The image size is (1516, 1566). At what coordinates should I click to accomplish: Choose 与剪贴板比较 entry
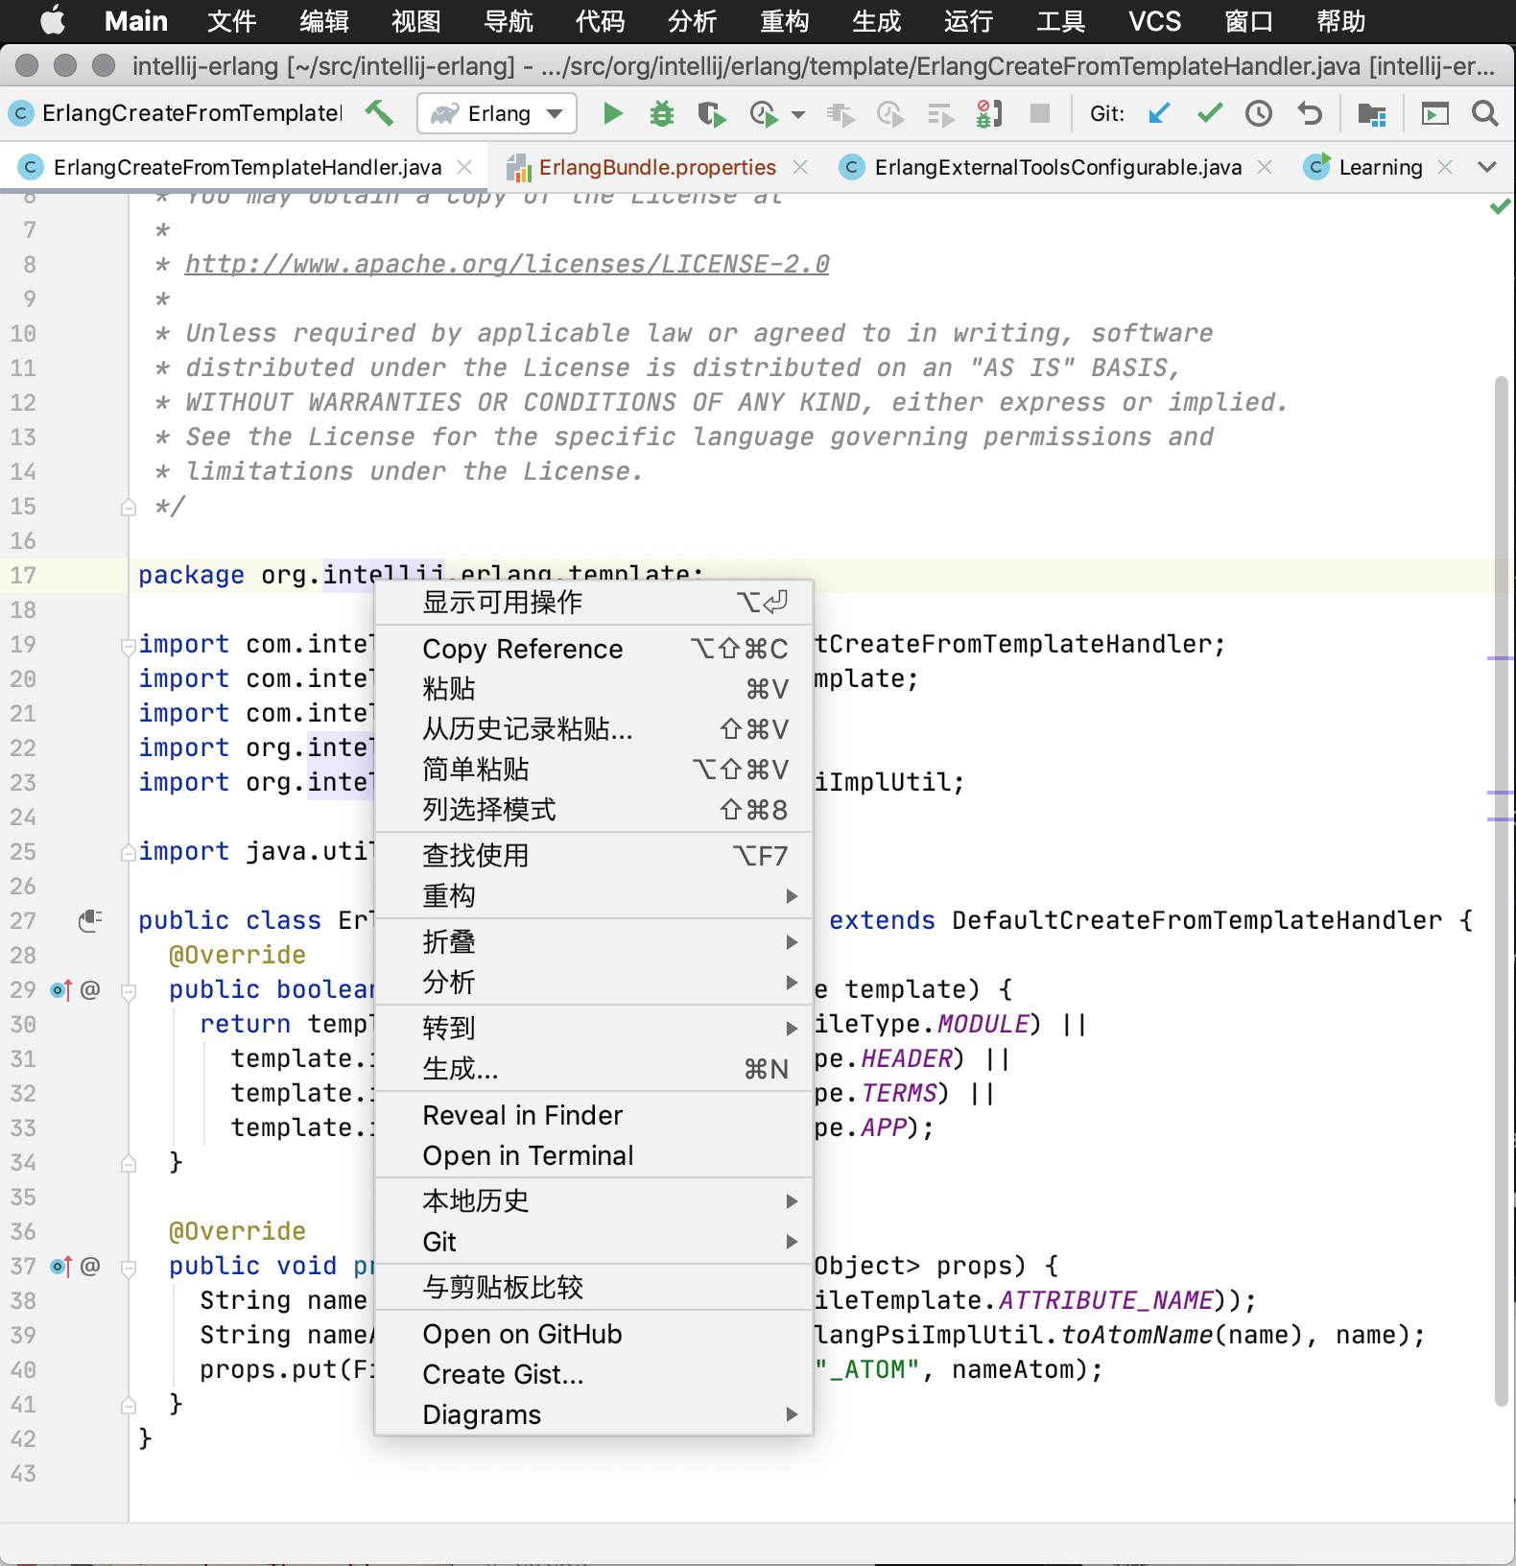tap(594, 1288)
